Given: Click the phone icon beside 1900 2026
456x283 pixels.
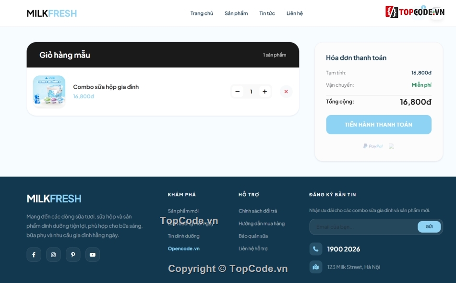Looking at the screenshot, I should (x=316, y=249).
